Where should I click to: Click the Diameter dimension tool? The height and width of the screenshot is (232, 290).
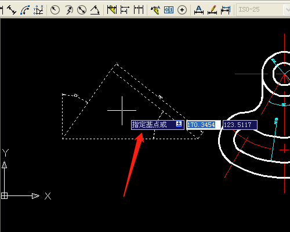(x=82, y=10)
